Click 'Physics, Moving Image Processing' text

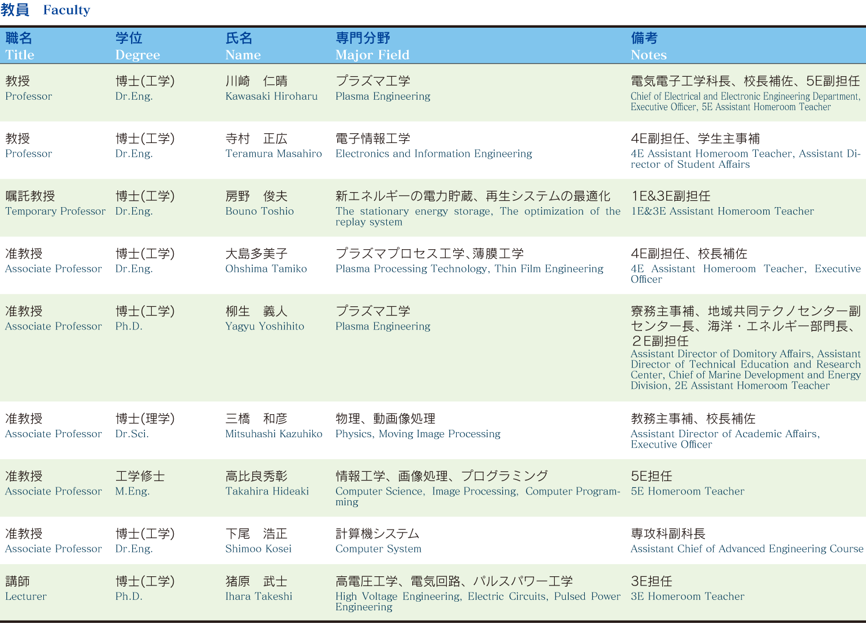pos(418,434)
